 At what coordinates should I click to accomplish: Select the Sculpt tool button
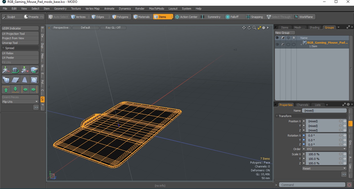pos(12,17)
